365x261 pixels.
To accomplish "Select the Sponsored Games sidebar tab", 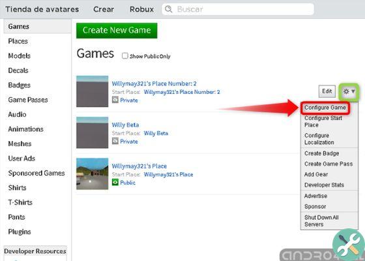I will tap(37, 173).
